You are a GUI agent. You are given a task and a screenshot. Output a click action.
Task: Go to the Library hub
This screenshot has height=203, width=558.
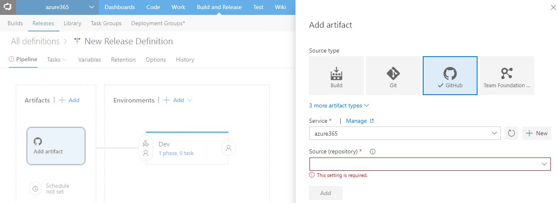[73, 23]
